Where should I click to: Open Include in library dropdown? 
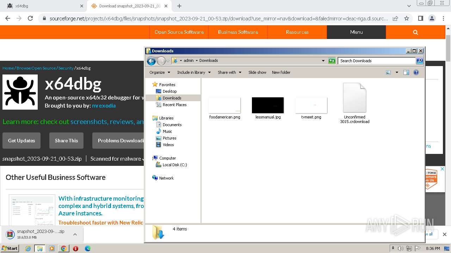coord(194,72)
